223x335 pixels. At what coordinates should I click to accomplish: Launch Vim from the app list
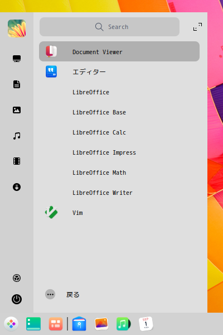(x=119, y=213)
